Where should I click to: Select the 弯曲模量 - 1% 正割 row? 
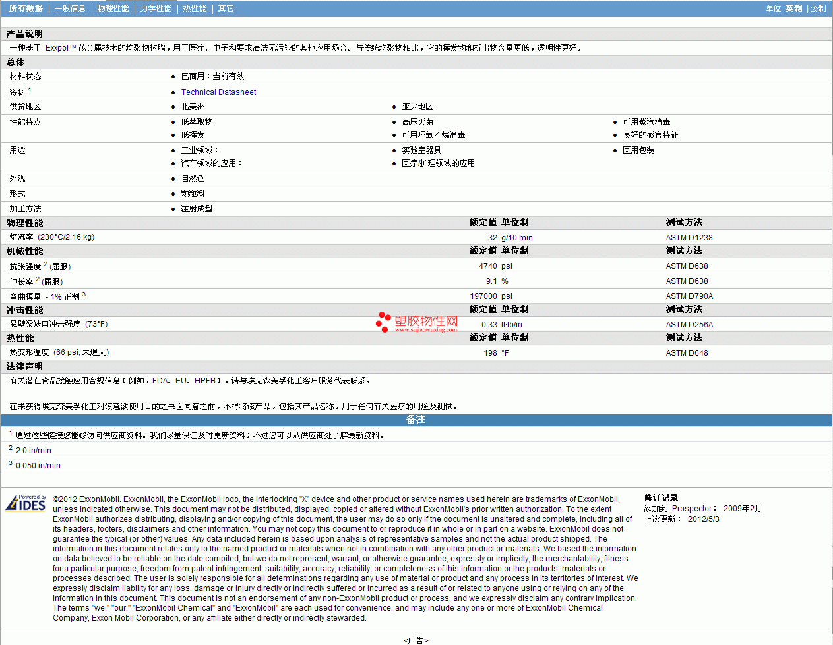[416, 296]
